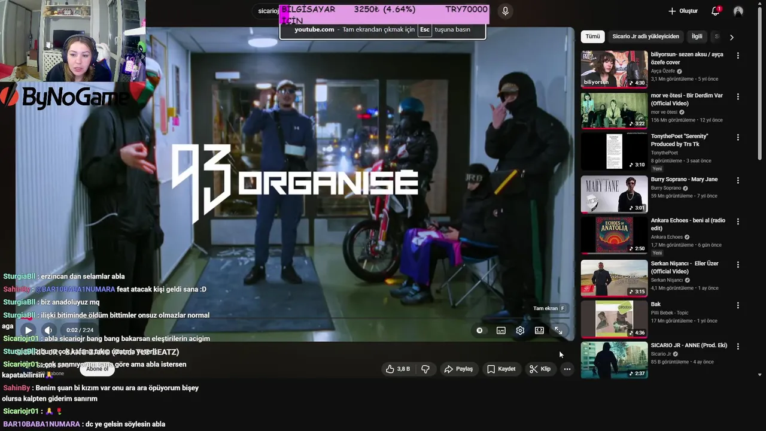Open options for Serkan Nişancı video
This screenshot has height=431, width=766.
[738, 264]
